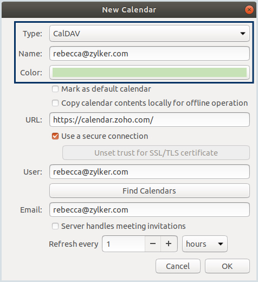Open the green Color swatch picker
The height and width of the screenshot is (282, 258).
tap(150, 72)
